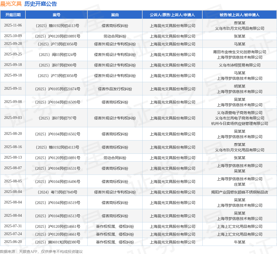Click 劳动合同纠纷 in the 2025-10-09 row
Viewport: 277px width, 254px height.
(x=115, y=36)
